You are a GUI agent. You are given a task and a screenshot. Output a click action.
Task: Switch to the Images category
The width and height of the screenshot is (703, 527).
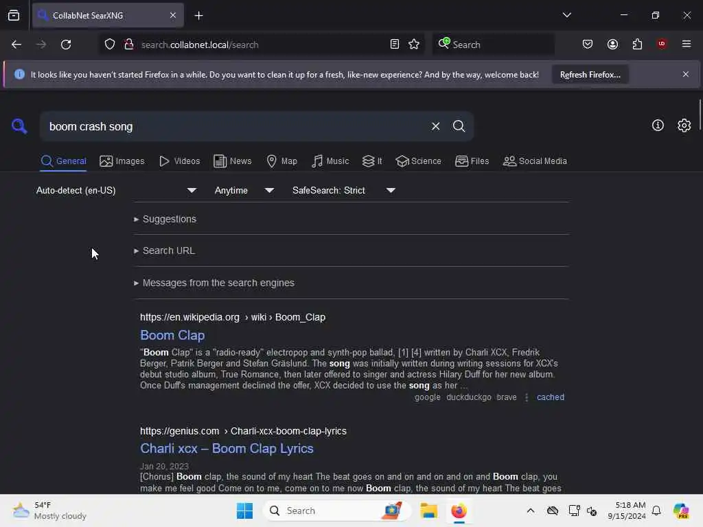click(122, 161)
